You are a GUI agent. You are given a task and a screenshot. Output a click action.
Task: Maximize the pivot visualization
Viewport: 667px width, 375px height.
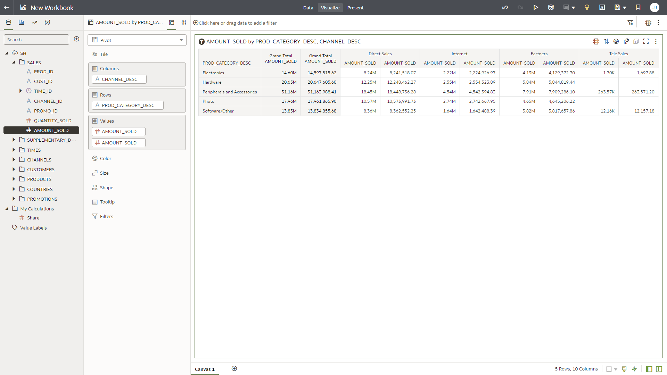tap(646, 41)
